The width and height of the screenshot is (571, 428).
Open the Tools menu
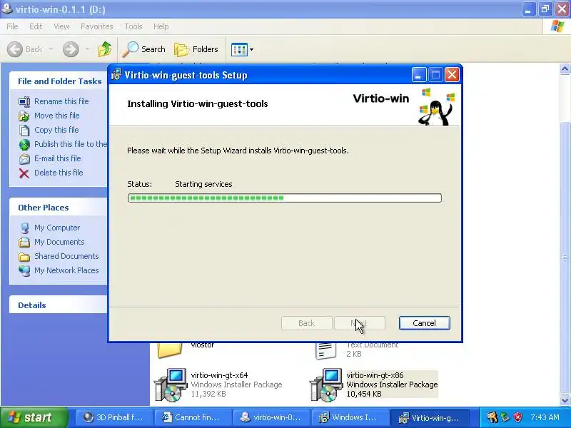(133, 26)
